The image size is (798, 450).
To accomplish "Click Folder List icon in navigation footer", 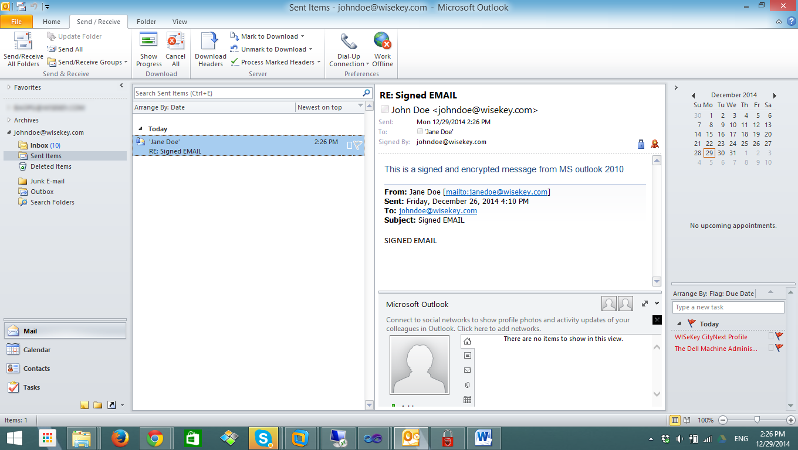I will pos(97,405).
